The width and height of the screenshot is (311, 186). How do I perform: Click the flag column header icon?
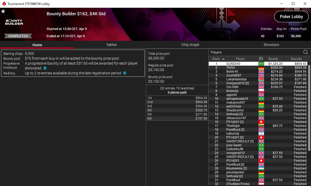[261, 59]
